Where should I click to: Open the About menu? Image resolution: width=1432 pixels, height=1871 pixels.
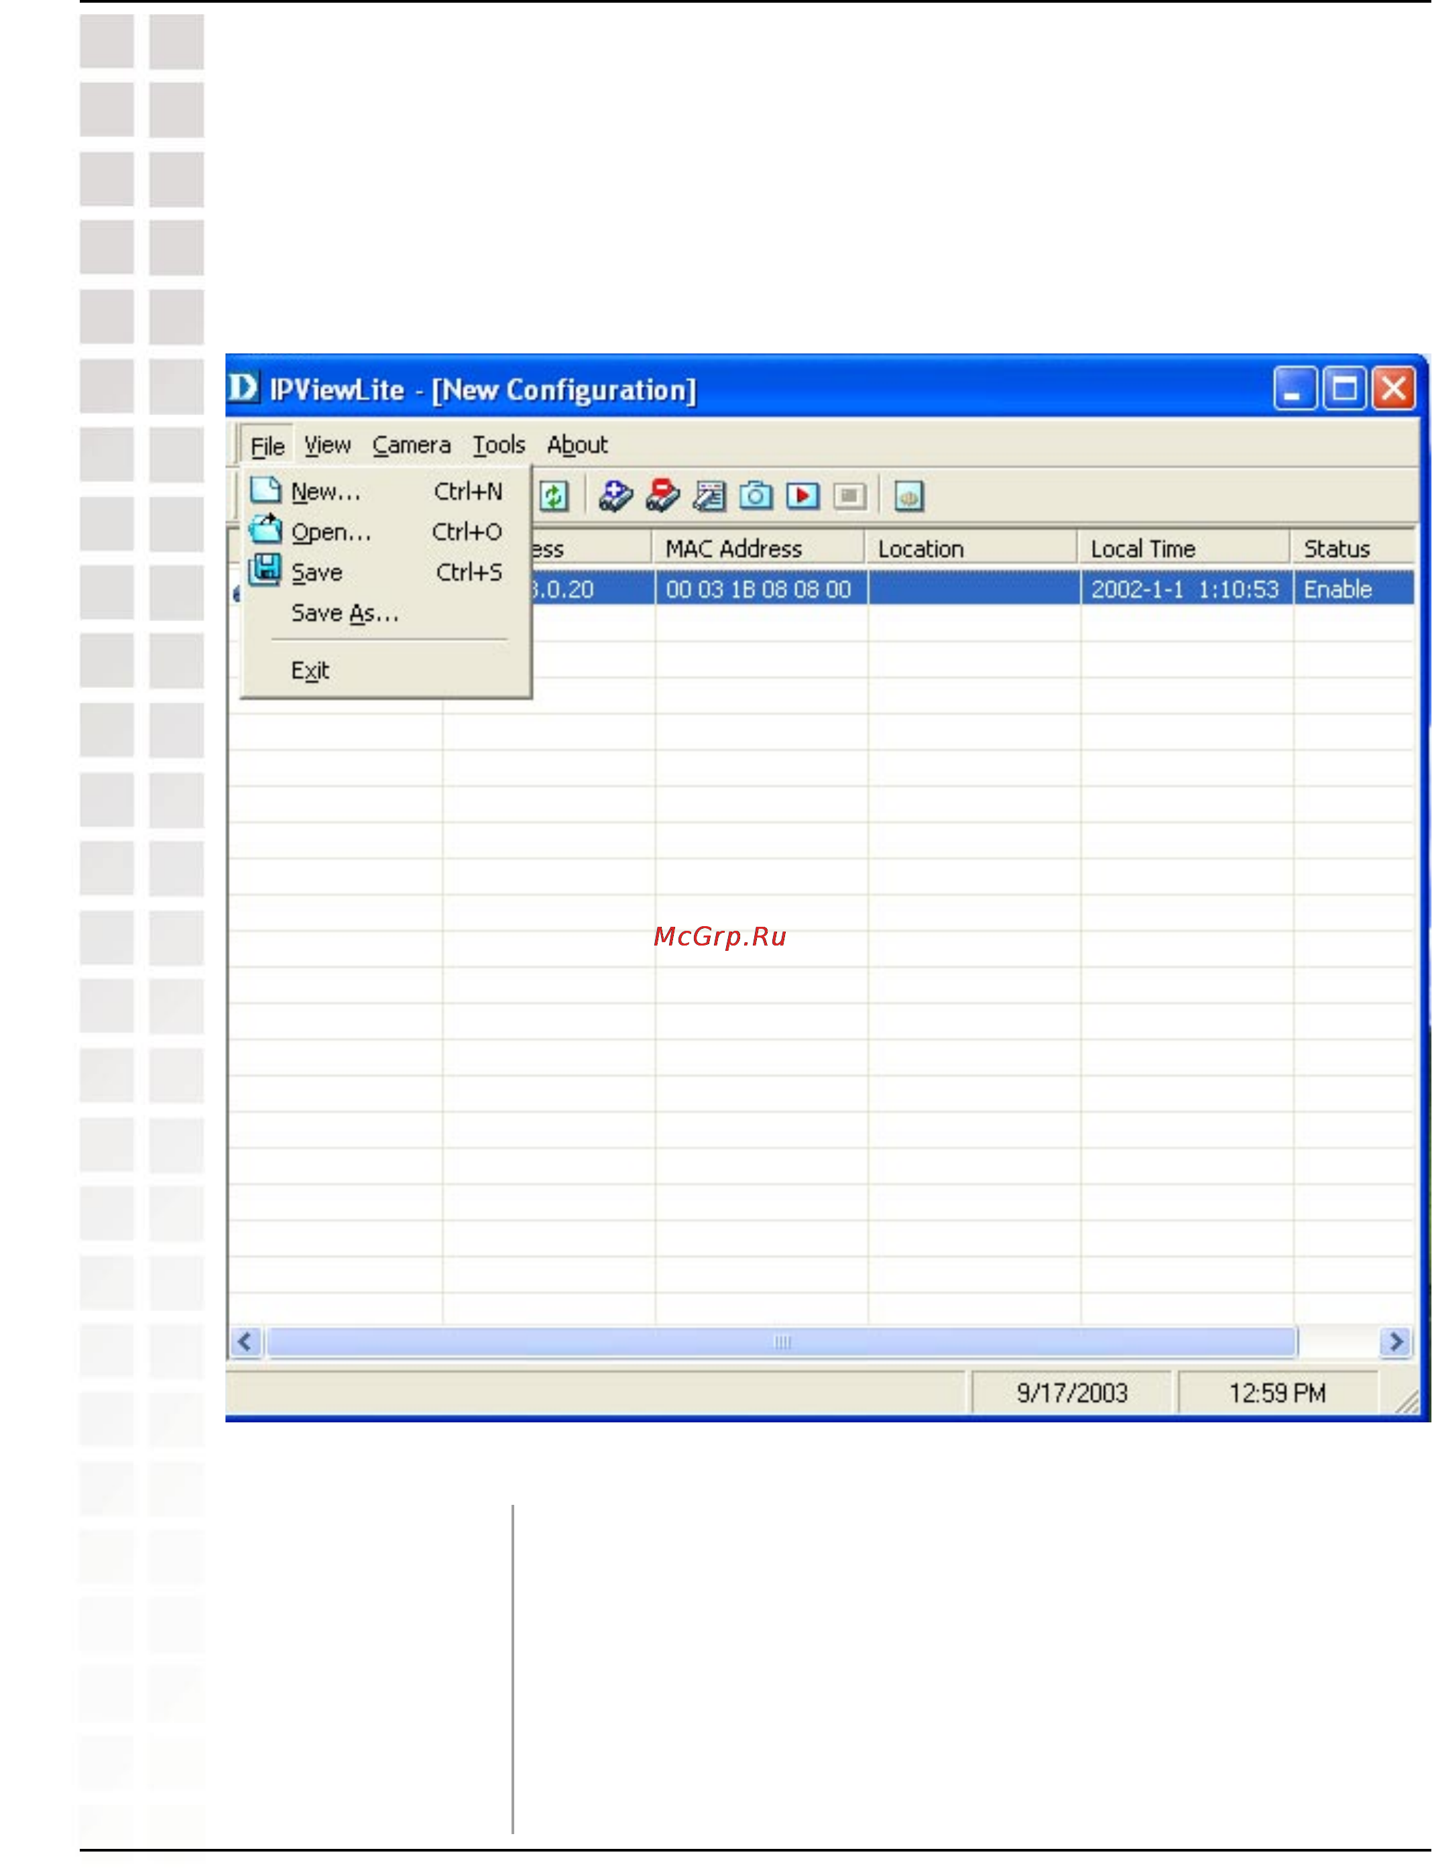[x=577, y=445]
